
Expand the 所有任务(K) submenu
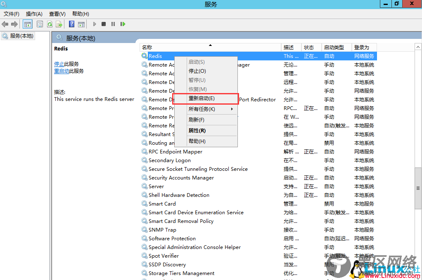pyautogui.click(x=206, y=109)
